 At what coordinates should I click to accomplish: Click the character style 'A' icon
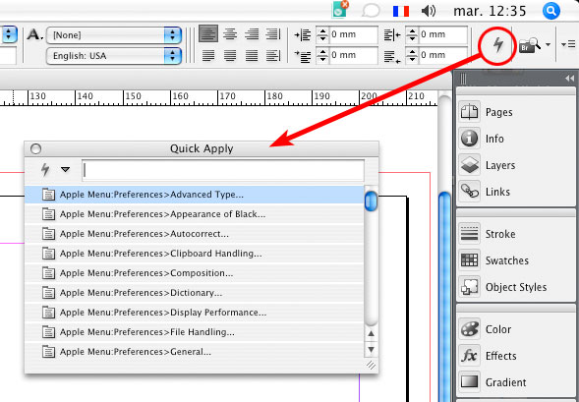click(34, 35)
